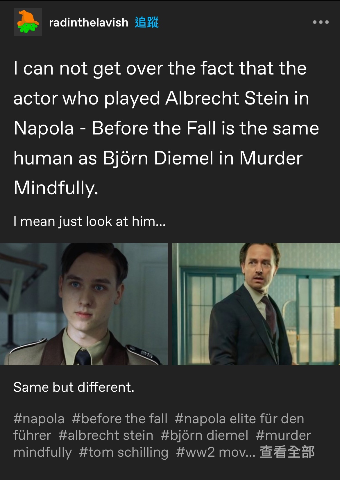
Task: Open the young uniformed man photo
Action: click(x=84, y=304)
